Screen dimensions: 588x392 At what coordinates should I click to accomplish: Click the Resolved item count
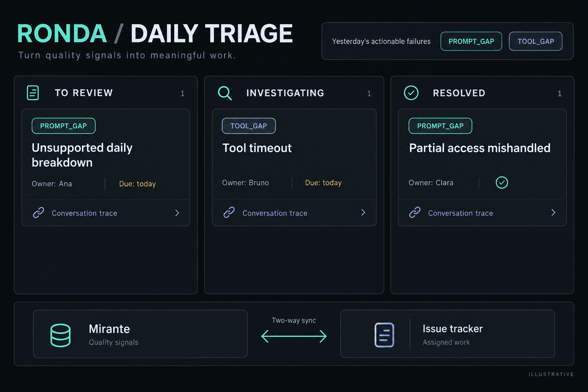[x=559, y=93]
